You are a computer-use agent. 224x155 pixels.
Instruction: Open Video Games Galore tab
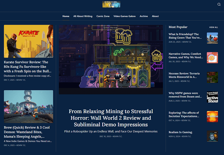(x=125, y=16)
